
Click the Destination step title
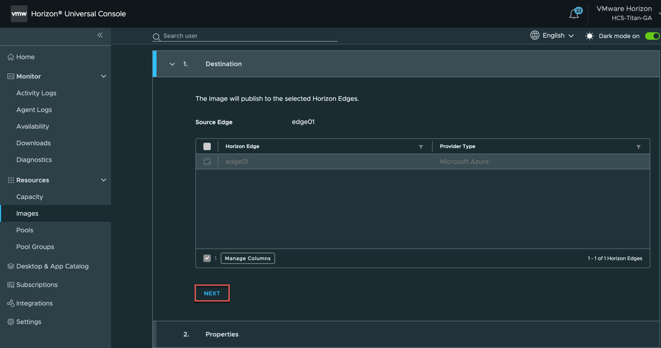224,64
